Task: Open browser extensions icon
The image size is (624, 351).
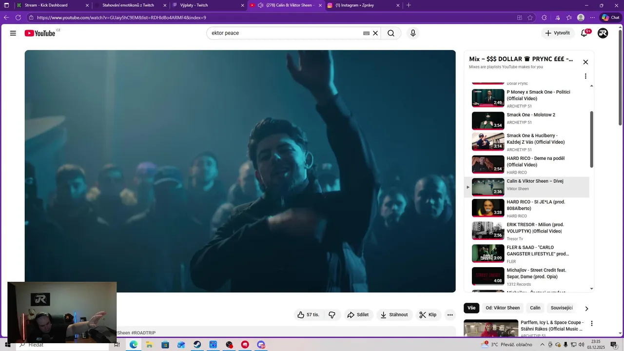Action: (545, 18)
